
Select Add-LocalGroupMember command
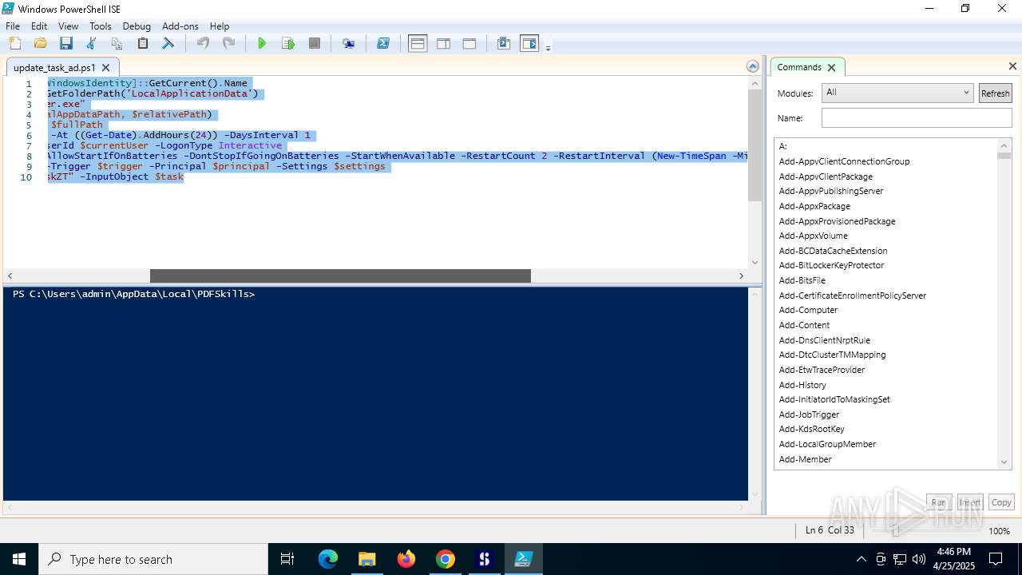point(827,444)
